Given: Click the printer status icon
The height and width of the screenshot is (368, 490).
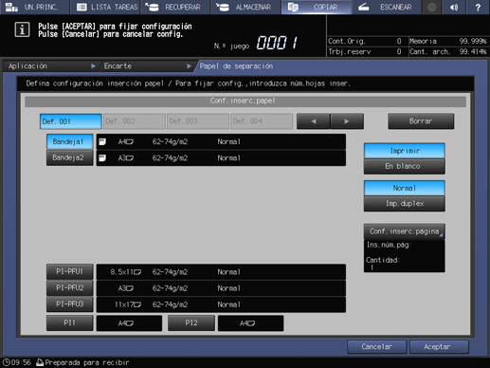Looking at the screenshot, I should tap(40, 362).
